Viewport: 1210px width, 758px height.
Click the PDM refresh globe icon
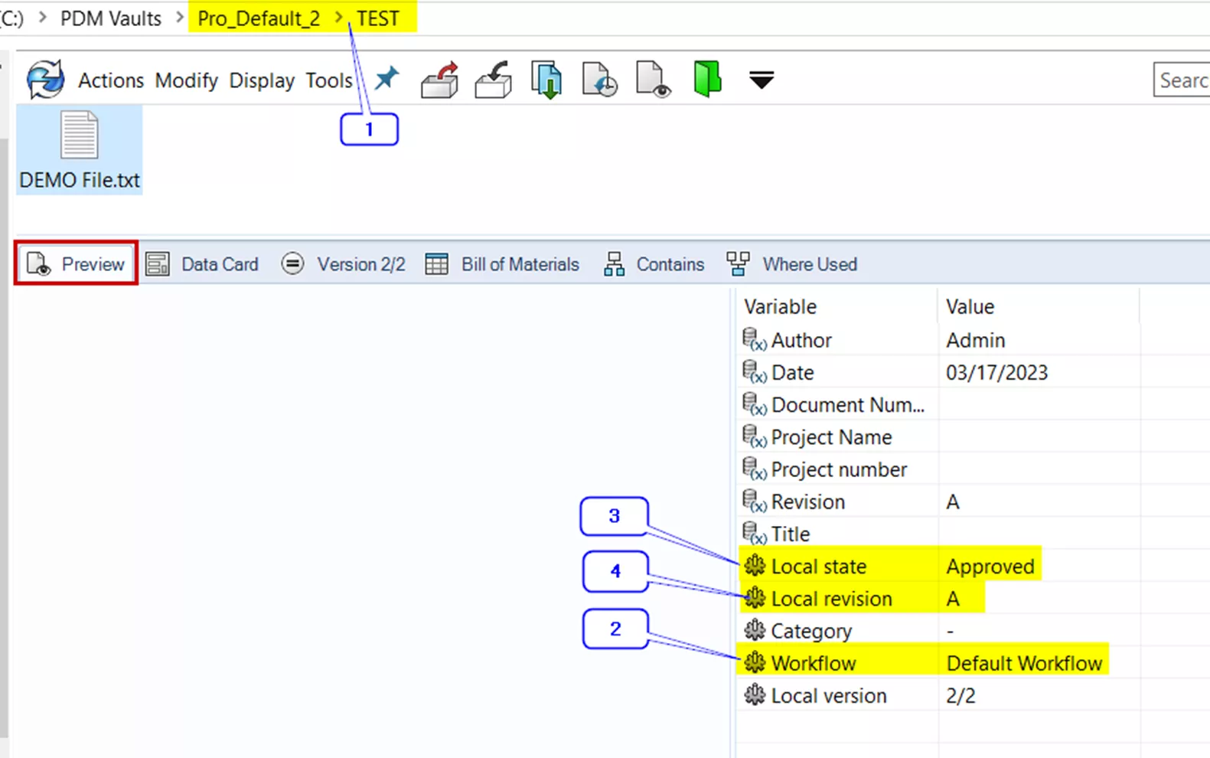(45, 80)
